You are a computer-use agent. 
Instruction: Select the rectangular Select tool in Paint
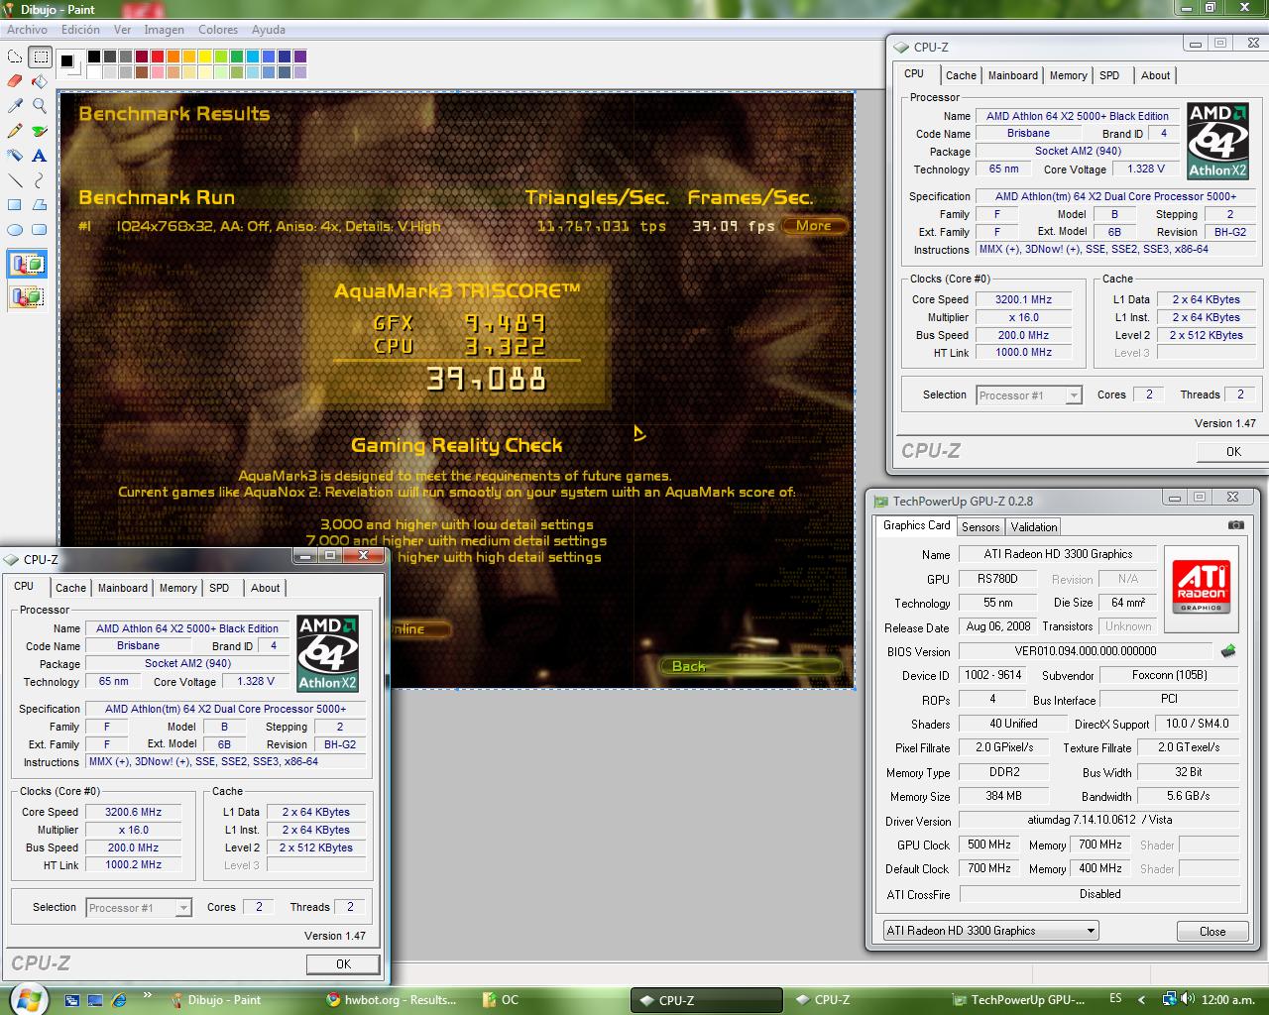coord(40,57)
